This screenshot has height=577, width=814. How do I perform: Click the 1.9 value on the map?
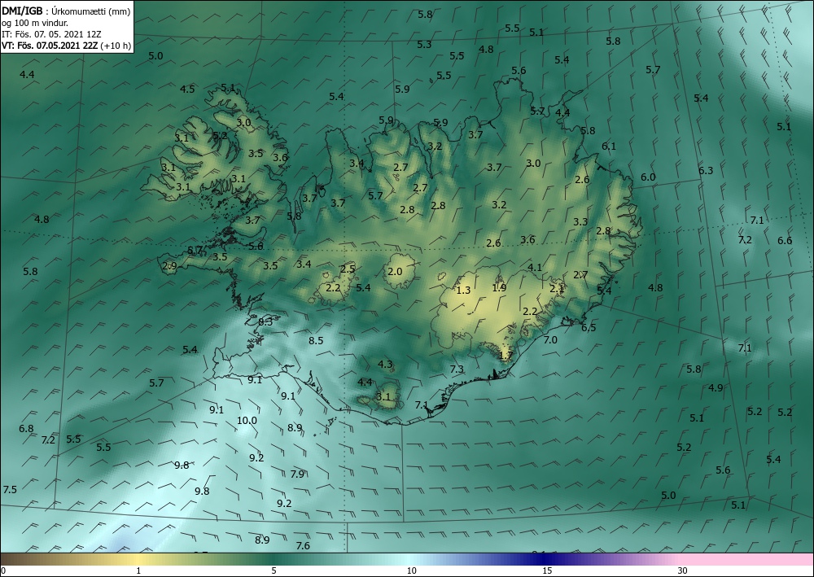pos(499,287)
